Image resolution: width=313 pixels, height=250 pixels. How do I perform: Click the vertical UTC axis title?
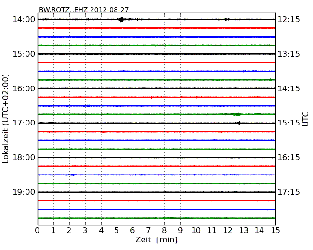305,119
